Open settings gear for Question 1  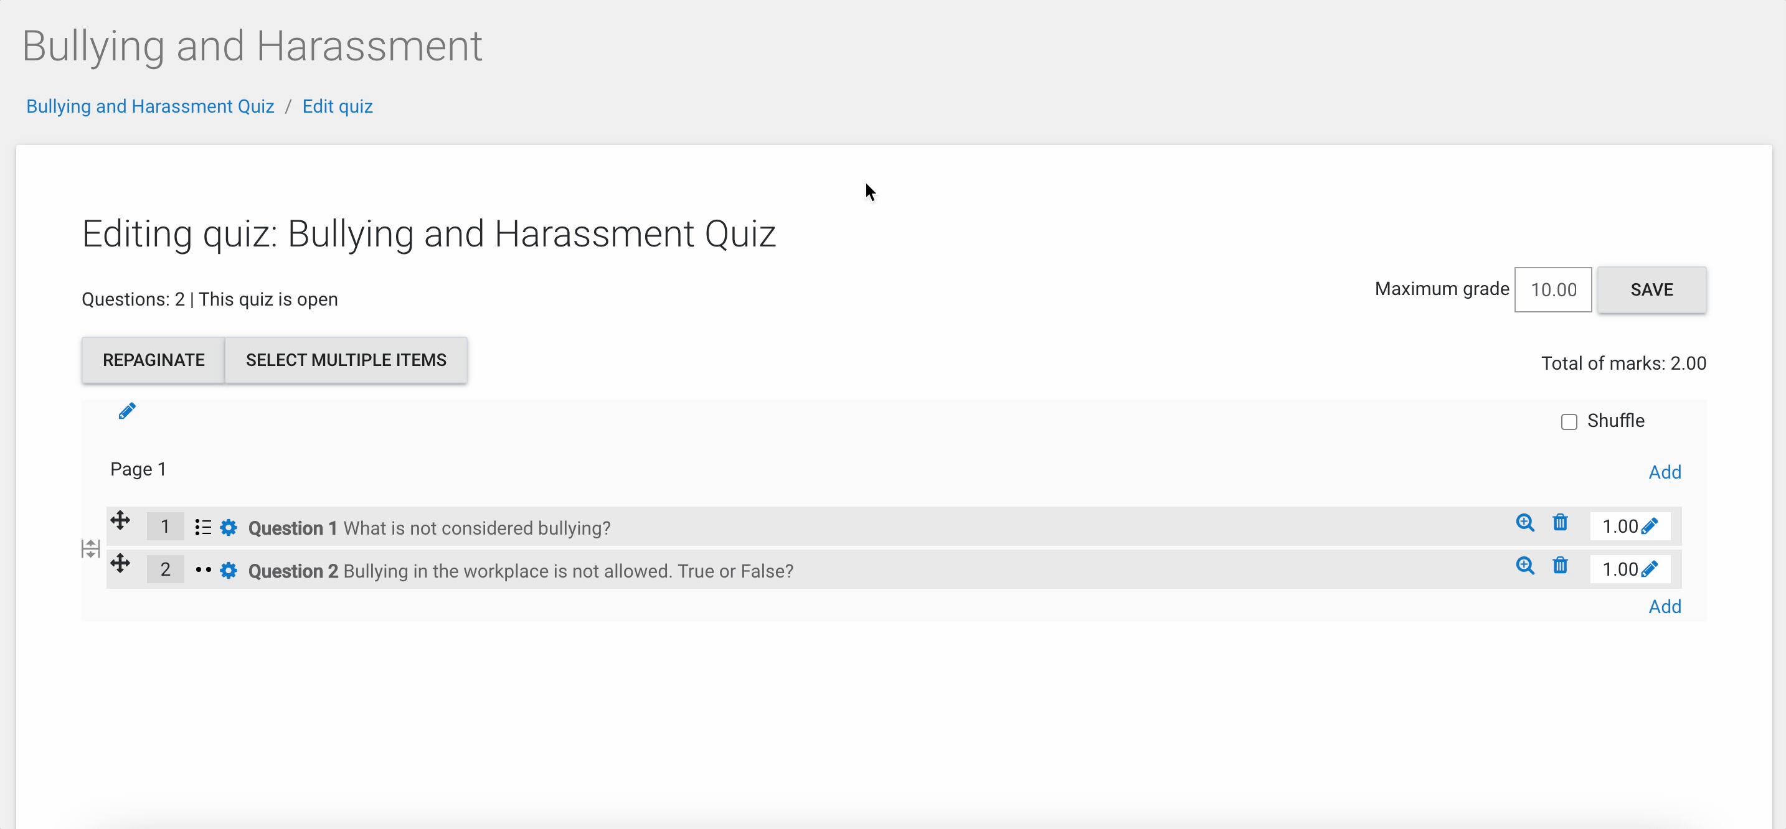pyautogui.click(x=228, y=528)
